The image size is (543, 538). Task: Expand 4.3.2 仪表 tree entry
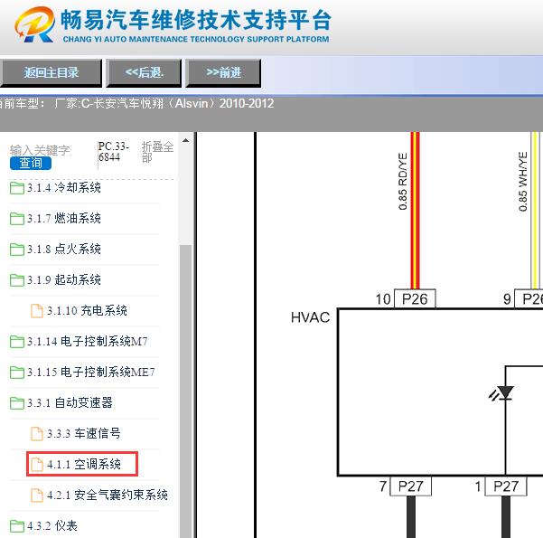(x=52, y=526)
